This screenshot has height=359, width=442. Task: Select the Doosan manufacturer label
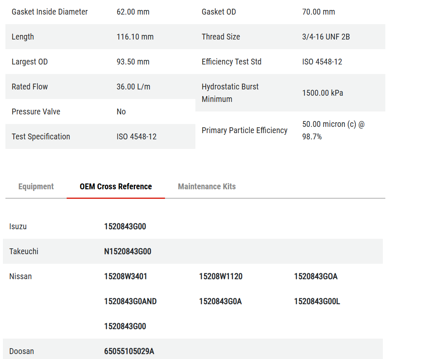pos(22,352)
